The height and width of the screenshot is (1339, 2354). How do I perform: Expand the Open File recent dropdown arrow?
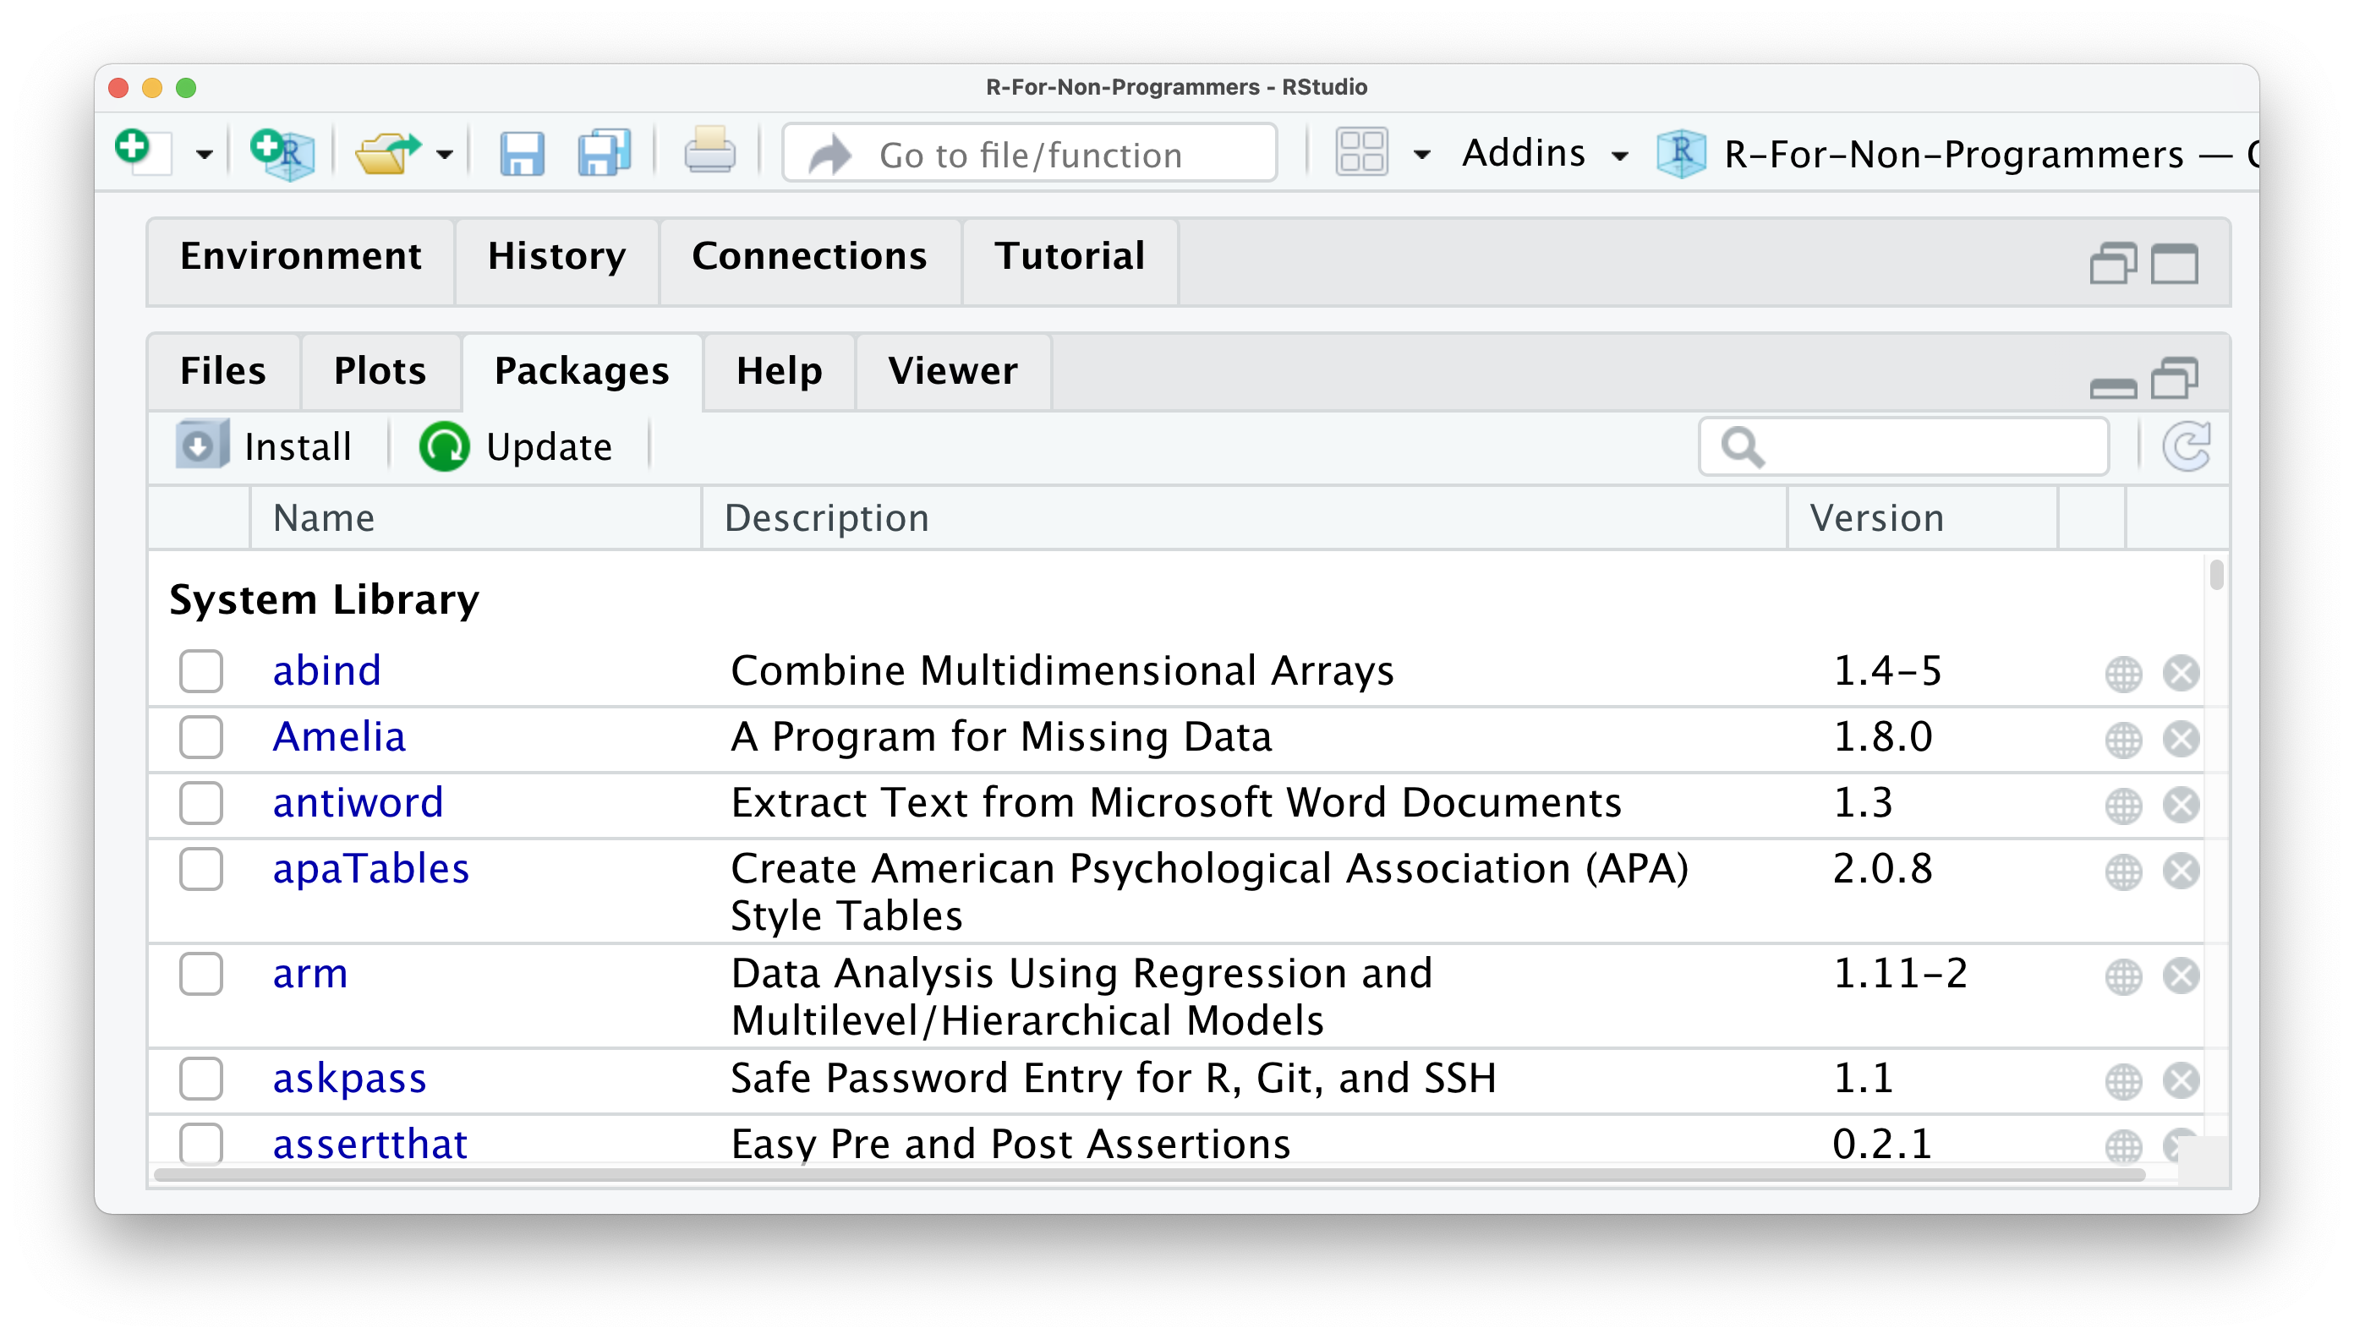(446, 155)
